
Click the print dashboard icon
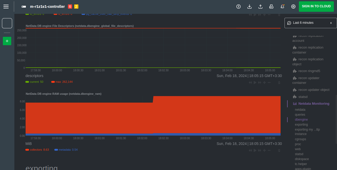(x=271, y=7)
